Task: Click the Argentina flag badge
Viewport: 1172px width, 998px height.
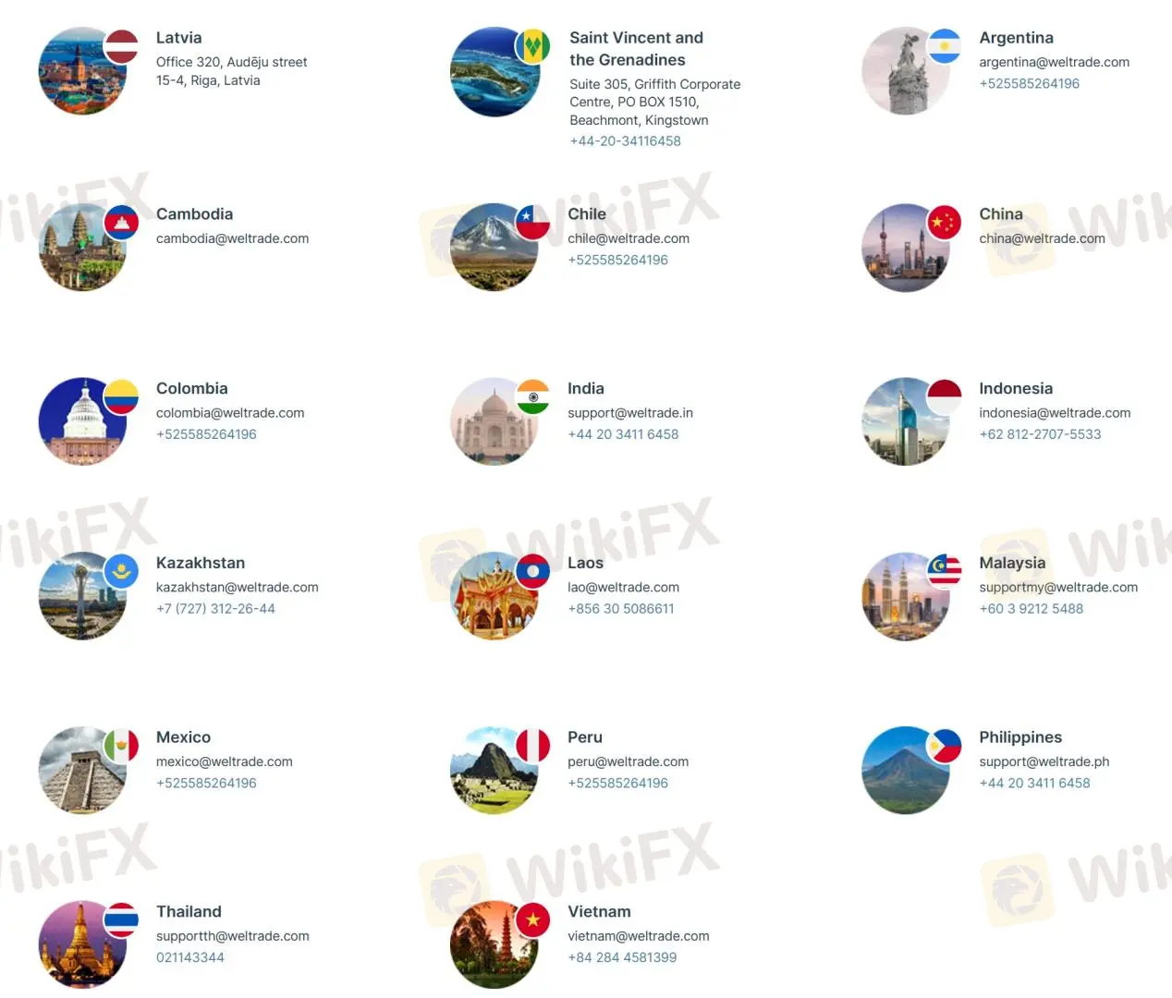Action: (x=944, y=46)
